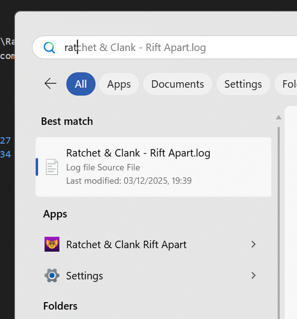Switch to the Documents filter tab

click(x=178, y=84)
